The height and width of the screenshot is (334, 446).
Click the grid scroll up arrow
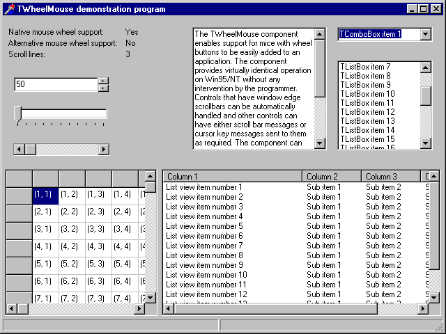(151, 177)
